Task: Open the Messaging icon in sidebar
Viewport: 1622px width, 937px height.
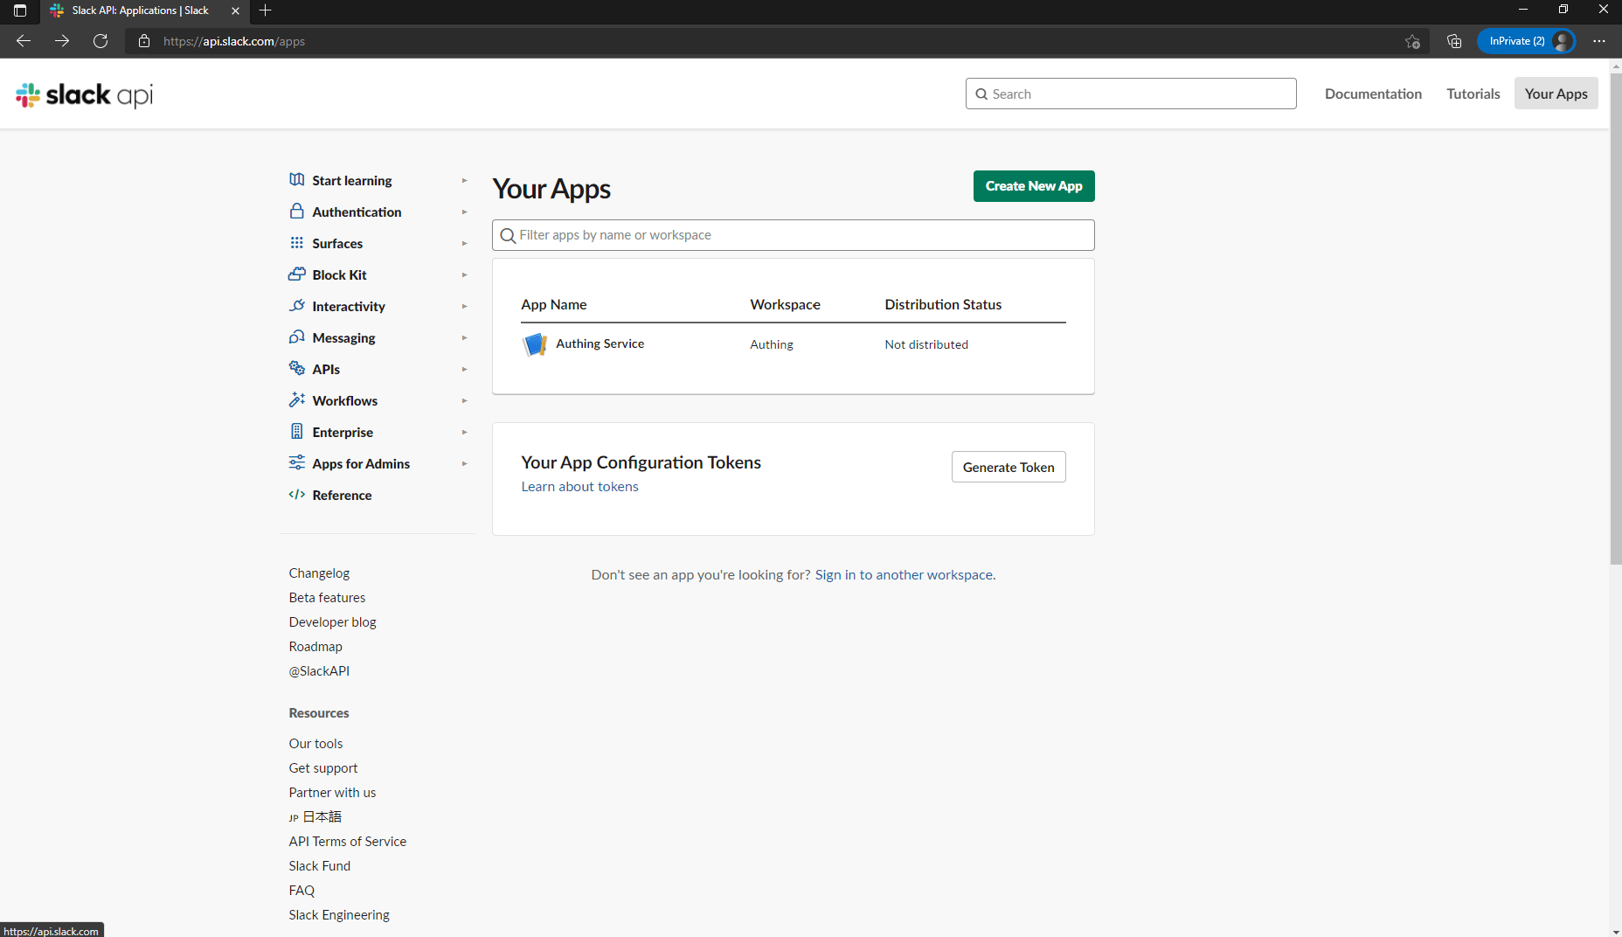Action: click(x=297, y=337)
